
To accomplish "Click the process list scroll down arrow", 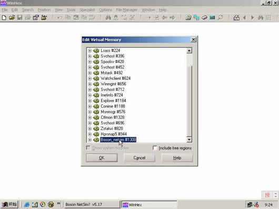I will tap(189, 140).
